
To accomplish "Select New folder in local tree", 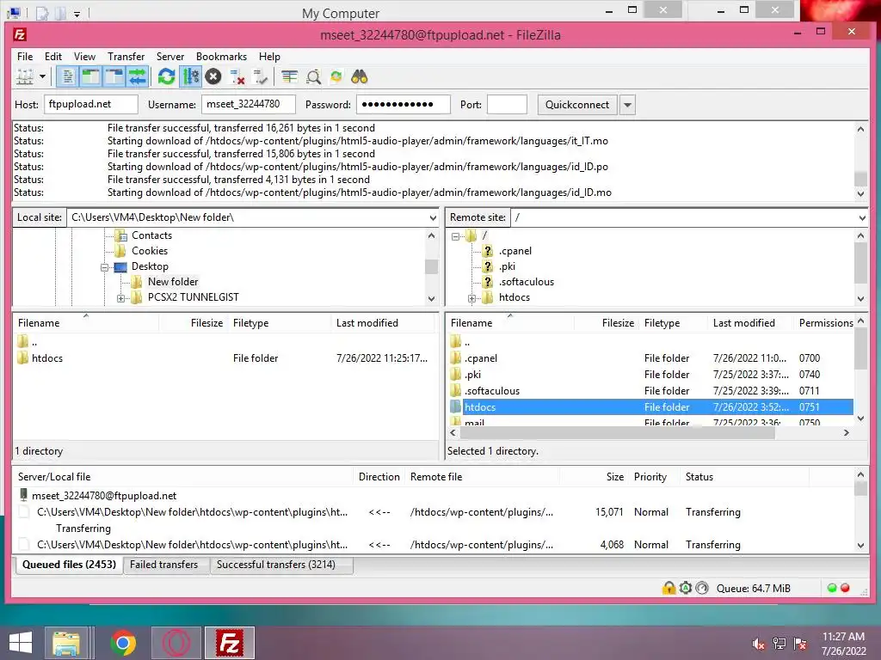I will (x=173, y=282).
